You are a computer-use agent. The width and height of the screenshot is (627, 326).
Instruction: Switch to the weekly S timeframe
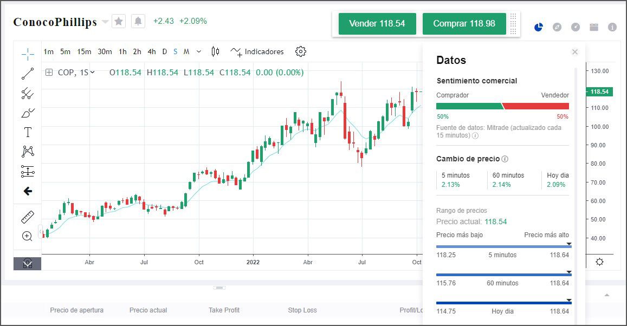click(x=174, y=51)
